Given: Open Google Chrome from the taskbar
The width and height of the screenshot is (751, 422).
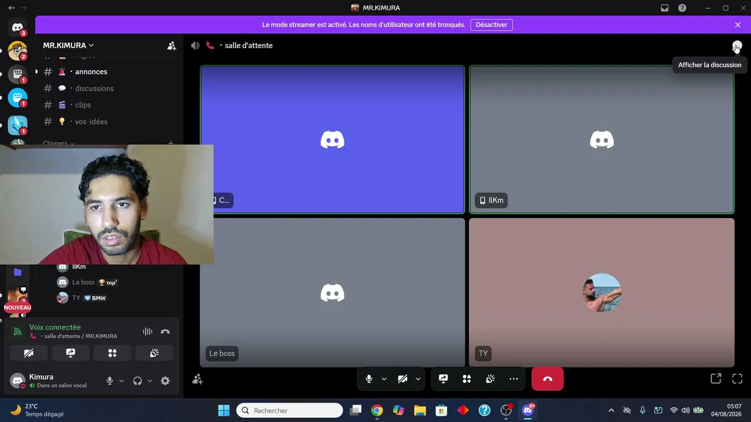Looking at the screenshot, I should tap(377, 410).
